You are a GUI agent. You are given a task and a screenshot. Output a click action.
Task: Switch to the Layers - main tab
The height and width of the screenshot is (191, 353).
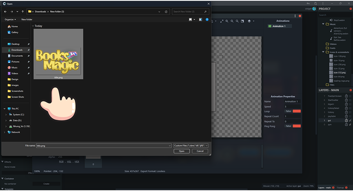point(326,187)
